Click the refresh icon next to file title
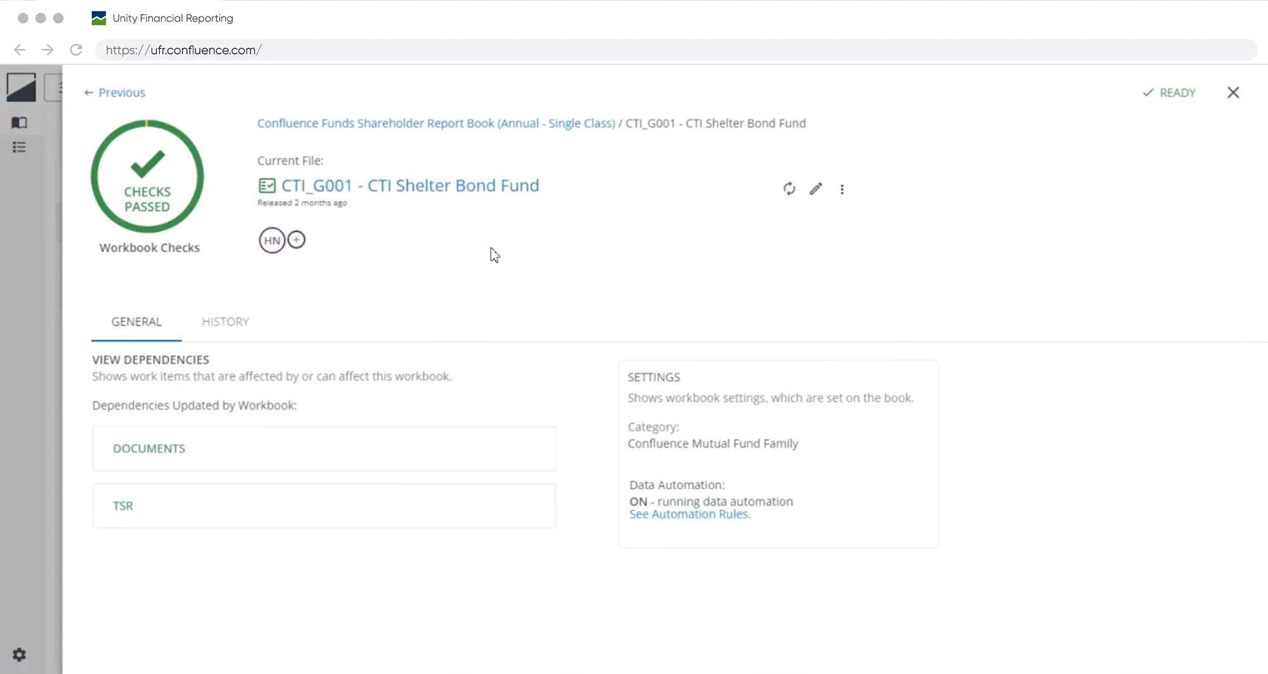 tap(789, 189)
